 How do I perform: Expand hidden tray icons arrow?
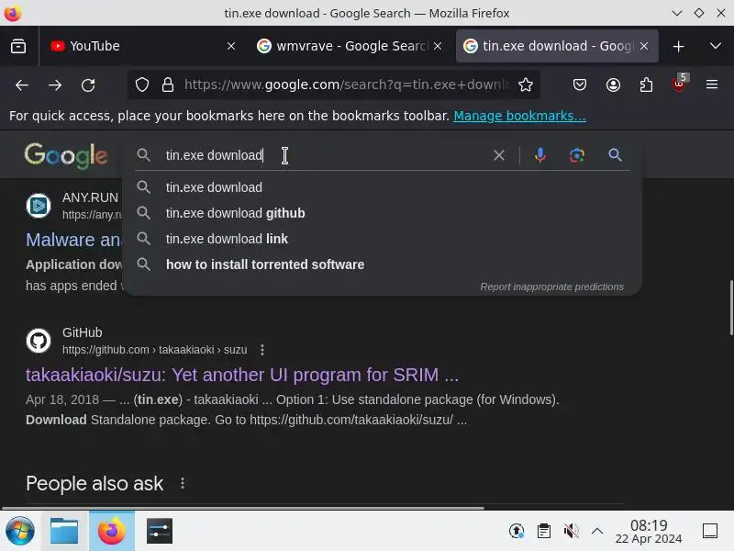click(597, 532)
